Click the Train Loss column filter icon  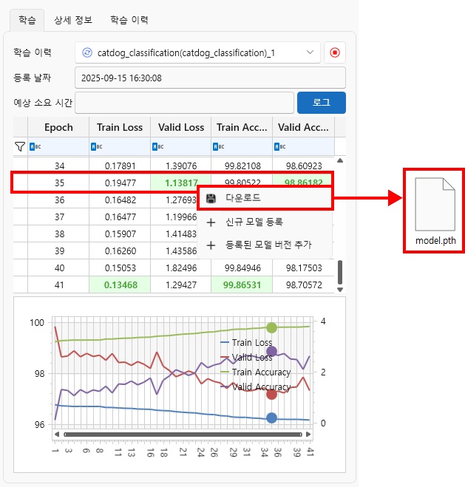coord(95,146)
